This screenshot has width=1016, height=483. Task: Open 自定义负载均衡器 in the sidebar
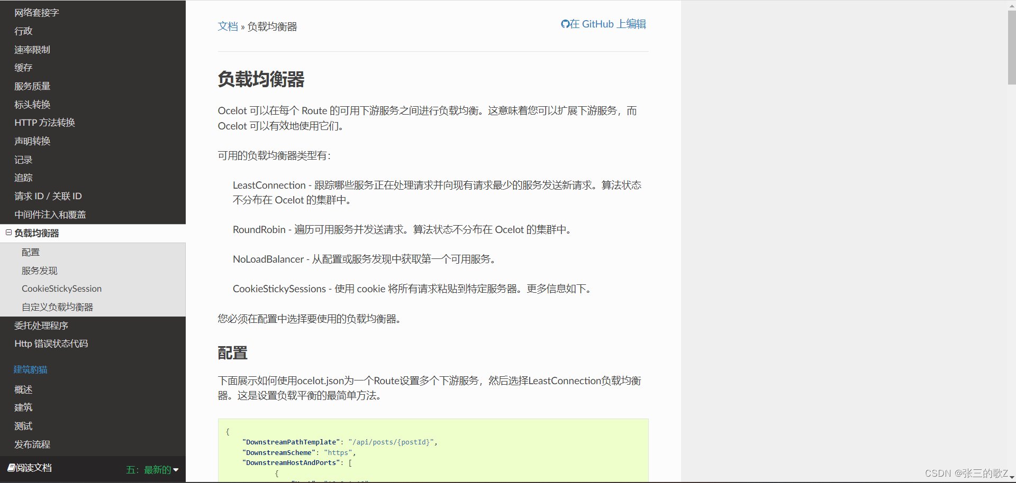point(58,306)
